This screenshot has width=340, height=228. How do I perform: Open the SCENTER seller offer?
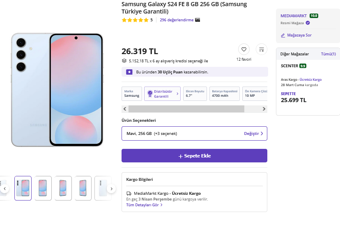(x=289, y=66)
